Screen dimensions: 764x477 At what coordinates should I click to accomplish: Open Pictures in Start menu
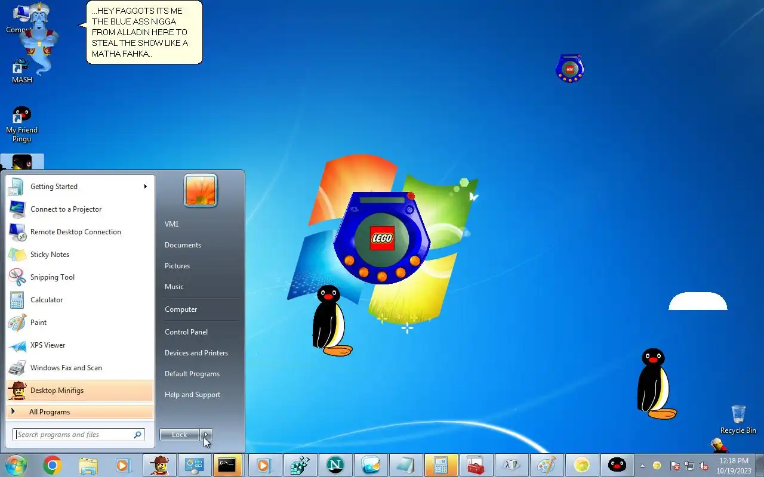coord(177,266)
